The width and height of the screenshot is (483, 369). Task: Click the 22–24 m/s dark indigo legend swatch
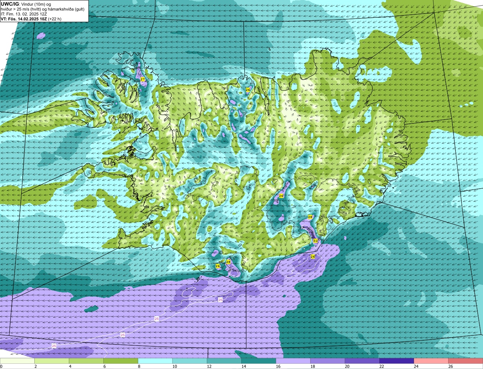[397, 361]
